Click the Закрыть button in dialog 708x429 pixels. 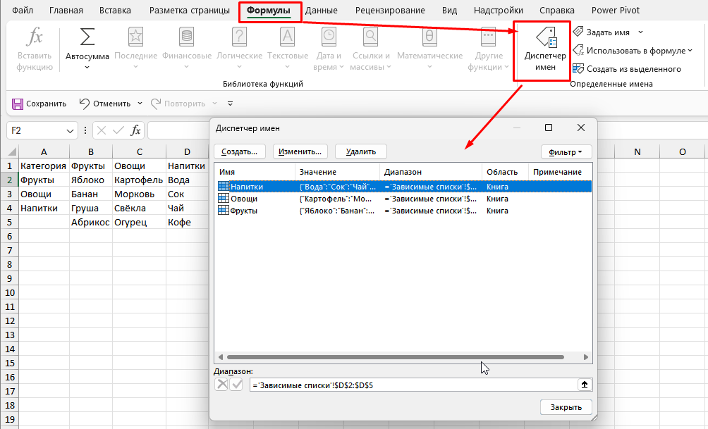click(x=566, y=407)
